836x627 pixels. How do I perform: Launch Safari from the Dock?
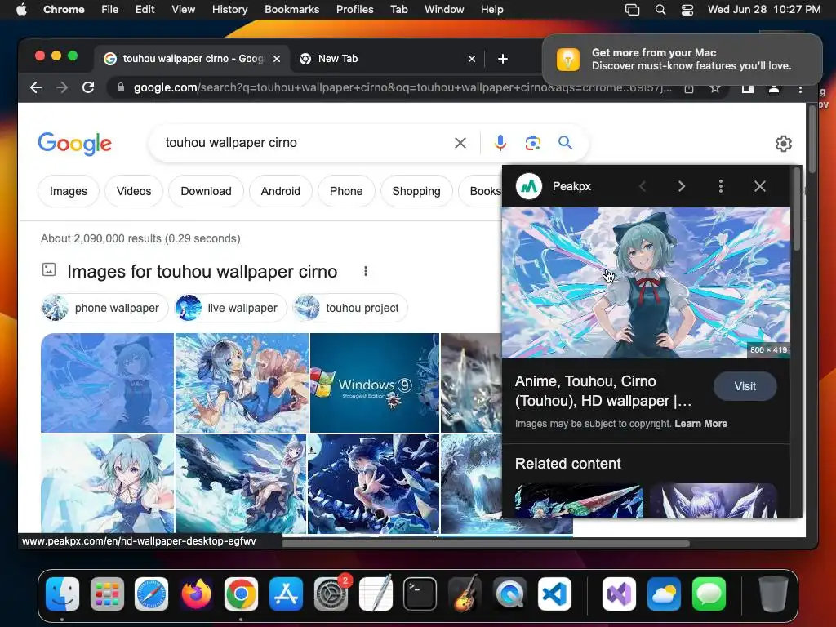[x=151, y=594]
